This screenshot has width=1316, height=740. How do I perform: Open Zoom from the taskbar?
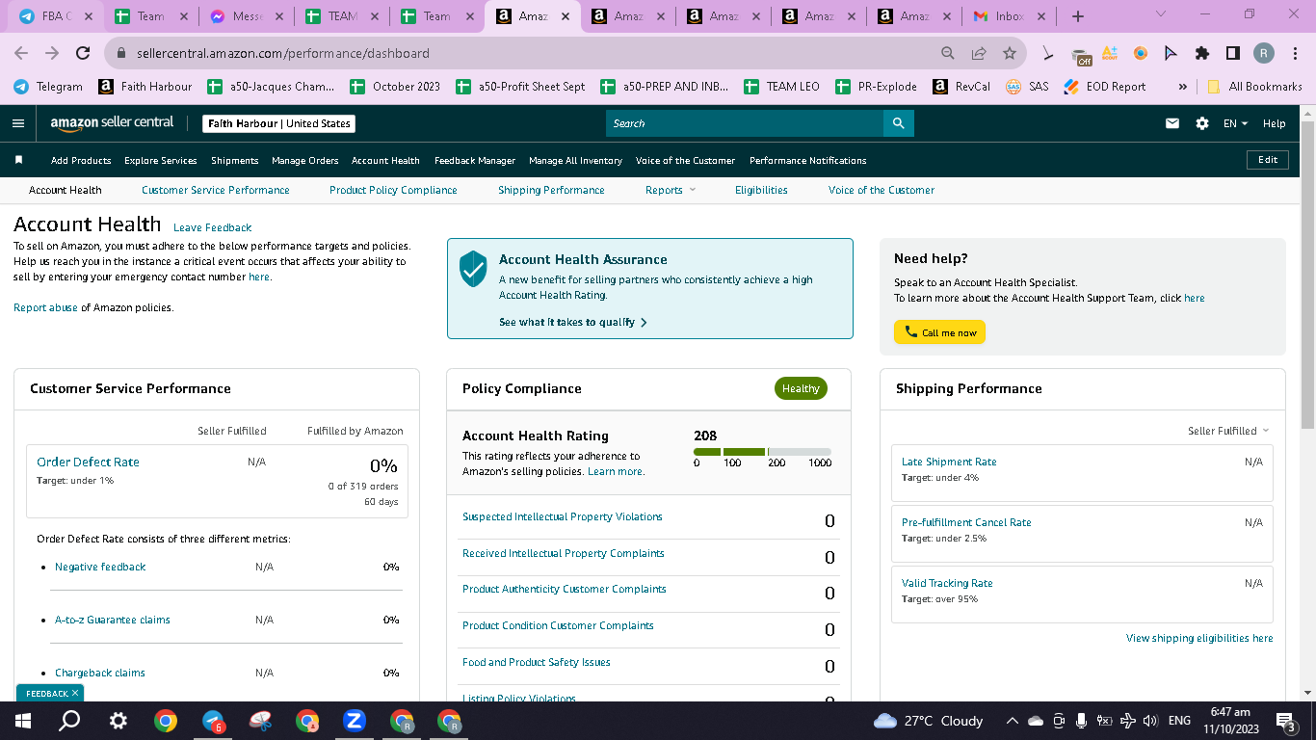[355, 721]
